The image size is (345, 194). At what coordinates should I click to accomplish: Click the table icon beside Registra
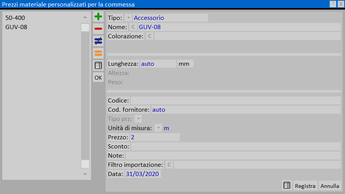(286, 186)
